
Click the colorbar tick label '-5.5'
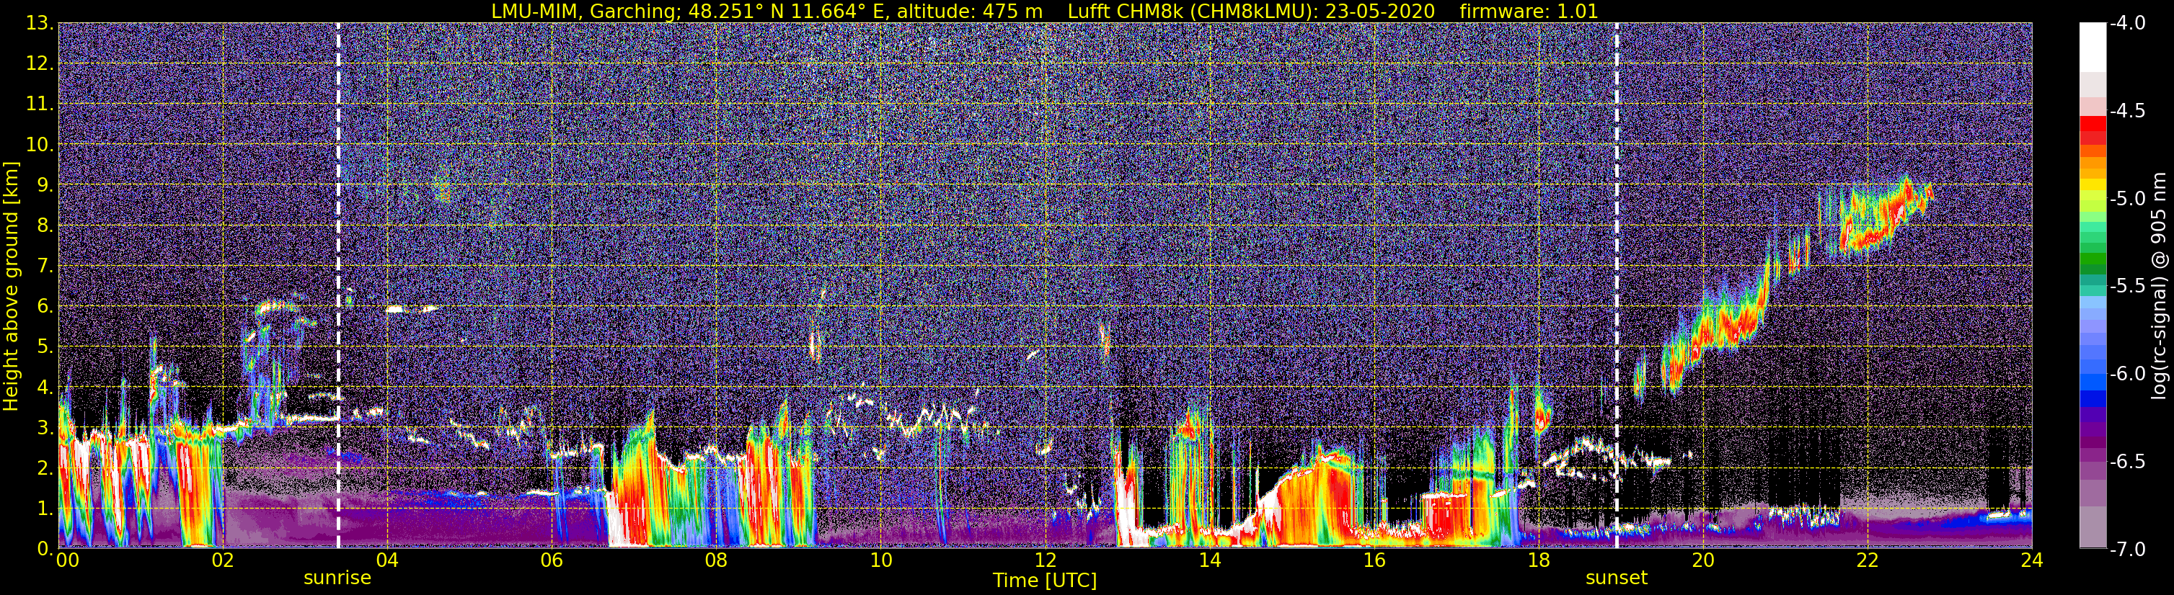pyautogui.click(x=2128, y=287)
